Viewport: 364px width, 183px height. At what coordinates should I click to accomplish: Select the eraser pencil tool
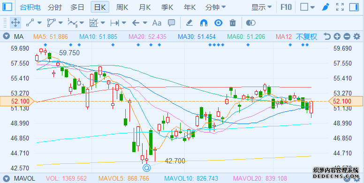pos(190,23)
